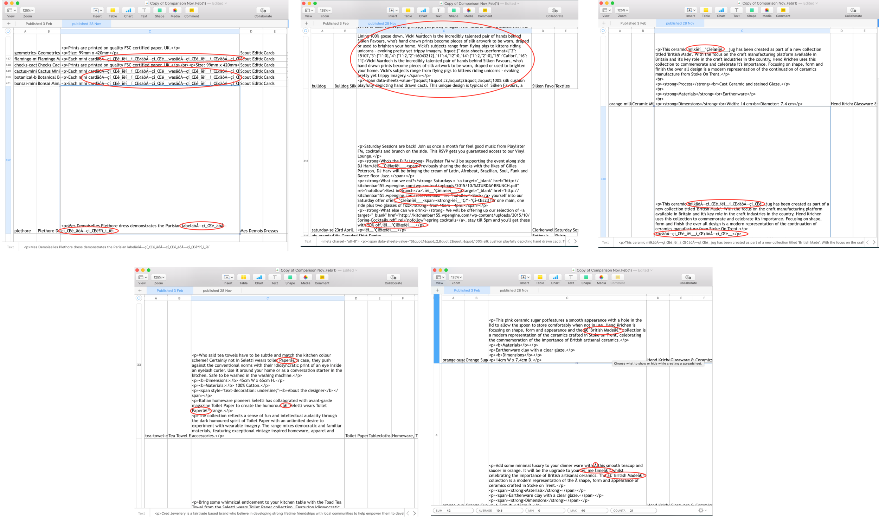The image size is (879, 517).
Task: Switch to Published 3 Feb tab in bulldog silk window
Action: (x=336, y=24)
